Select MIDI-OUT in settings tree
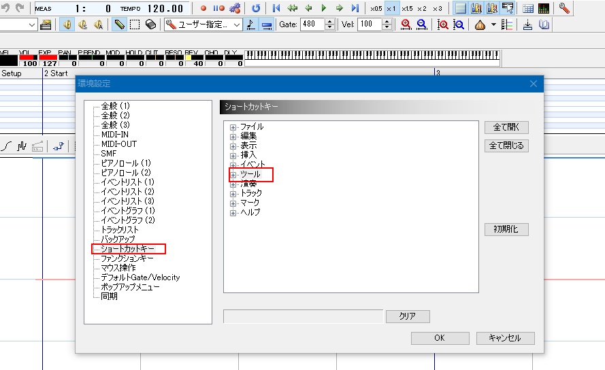605x370 pixels. 119,144
